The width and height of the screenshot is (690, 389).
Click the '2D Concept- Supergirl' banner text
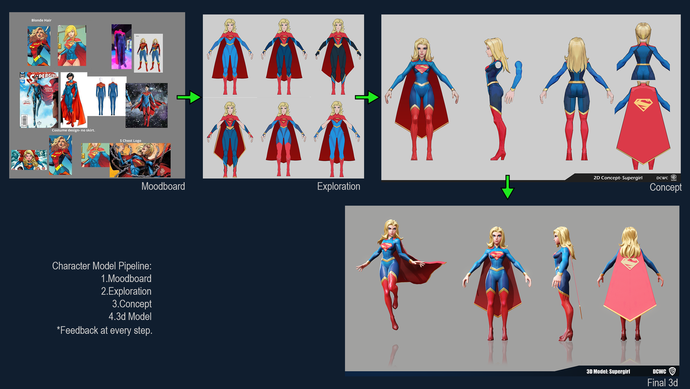[618, 178]
